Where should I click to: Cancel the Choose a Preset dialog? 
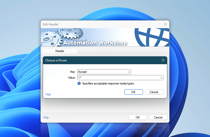click(154, 92)
